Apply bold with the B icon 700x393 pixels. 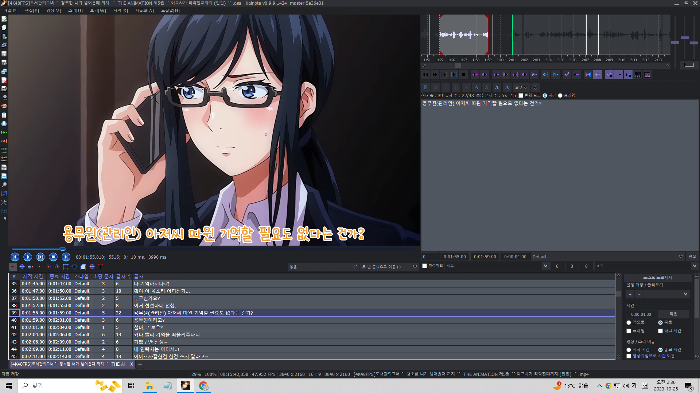436,87
